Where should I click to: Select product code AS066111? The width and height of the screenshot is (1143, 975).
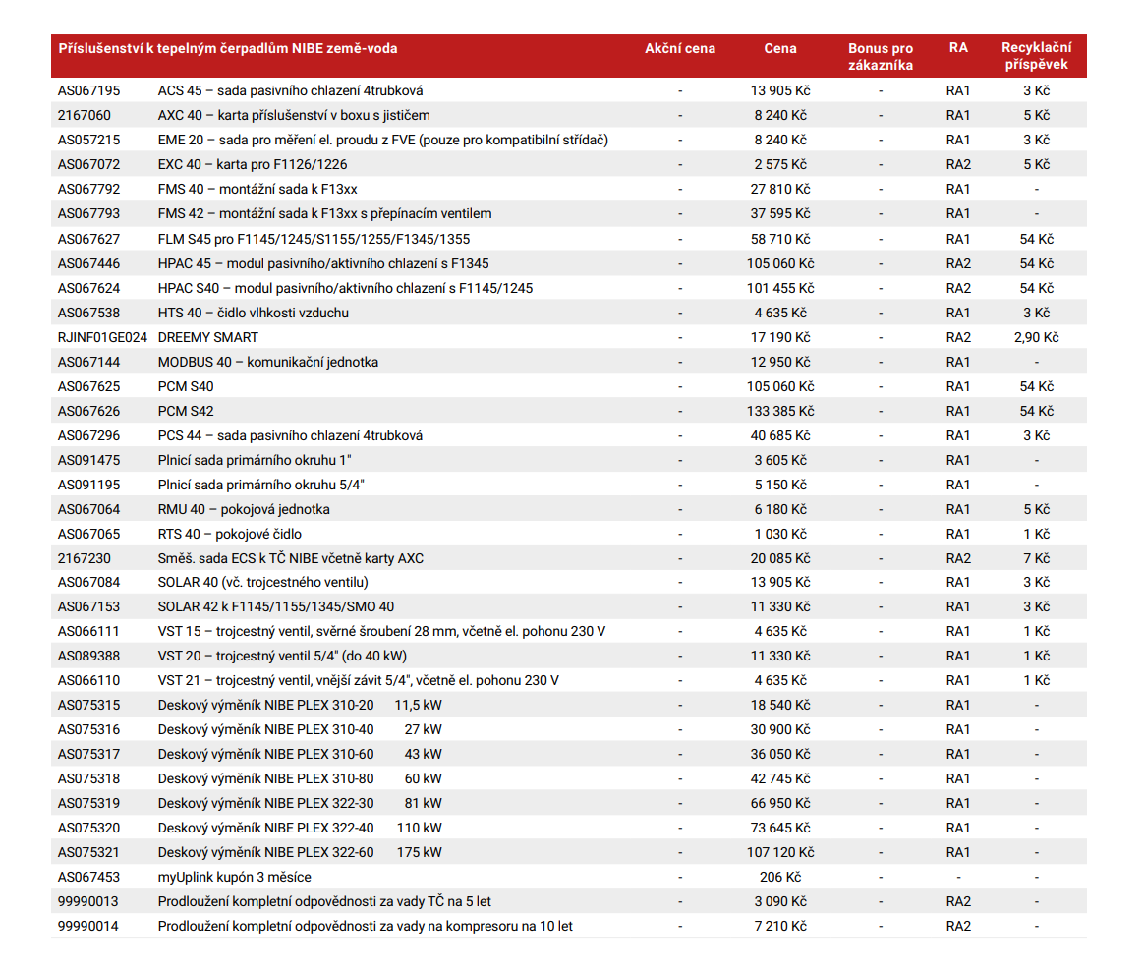88,632
